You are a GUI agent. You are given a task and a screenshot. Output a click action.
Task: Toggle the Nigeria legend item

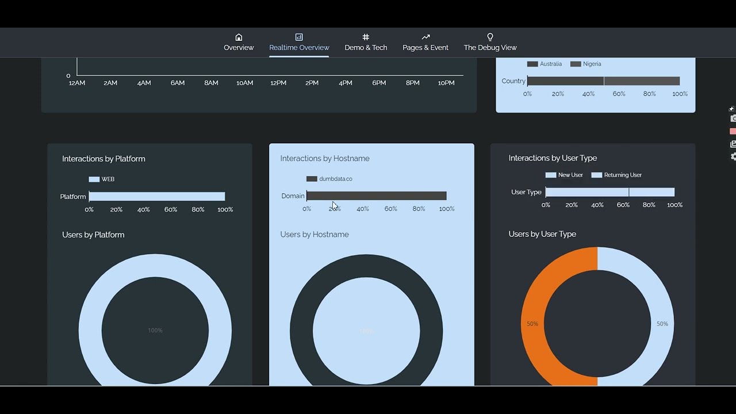[585, 64]
